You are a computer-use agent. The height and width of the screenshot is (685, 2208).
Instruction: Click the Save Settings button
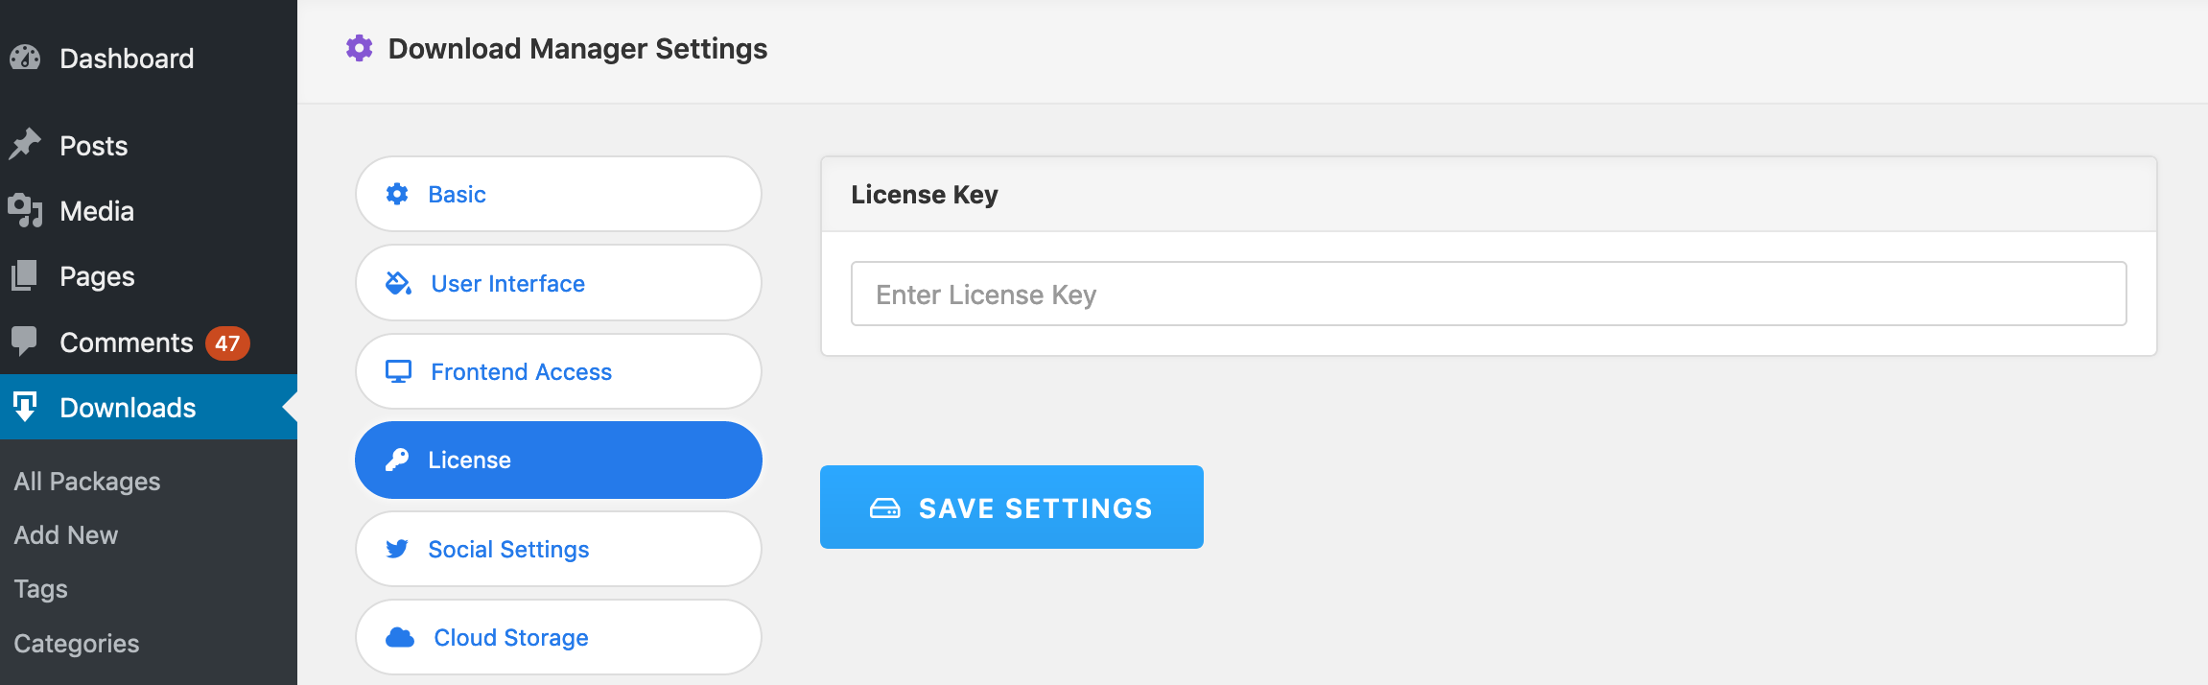(x=1011, y=507)
